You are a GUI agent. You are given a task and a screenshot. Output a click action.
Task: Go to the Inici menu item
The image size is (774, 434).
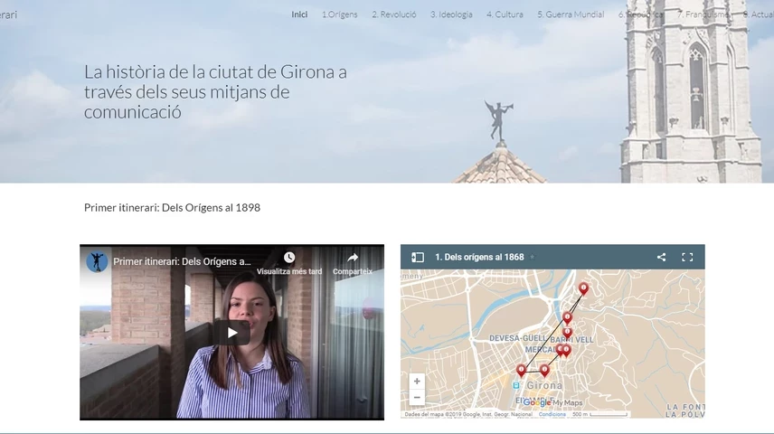(x=299, y=14)
